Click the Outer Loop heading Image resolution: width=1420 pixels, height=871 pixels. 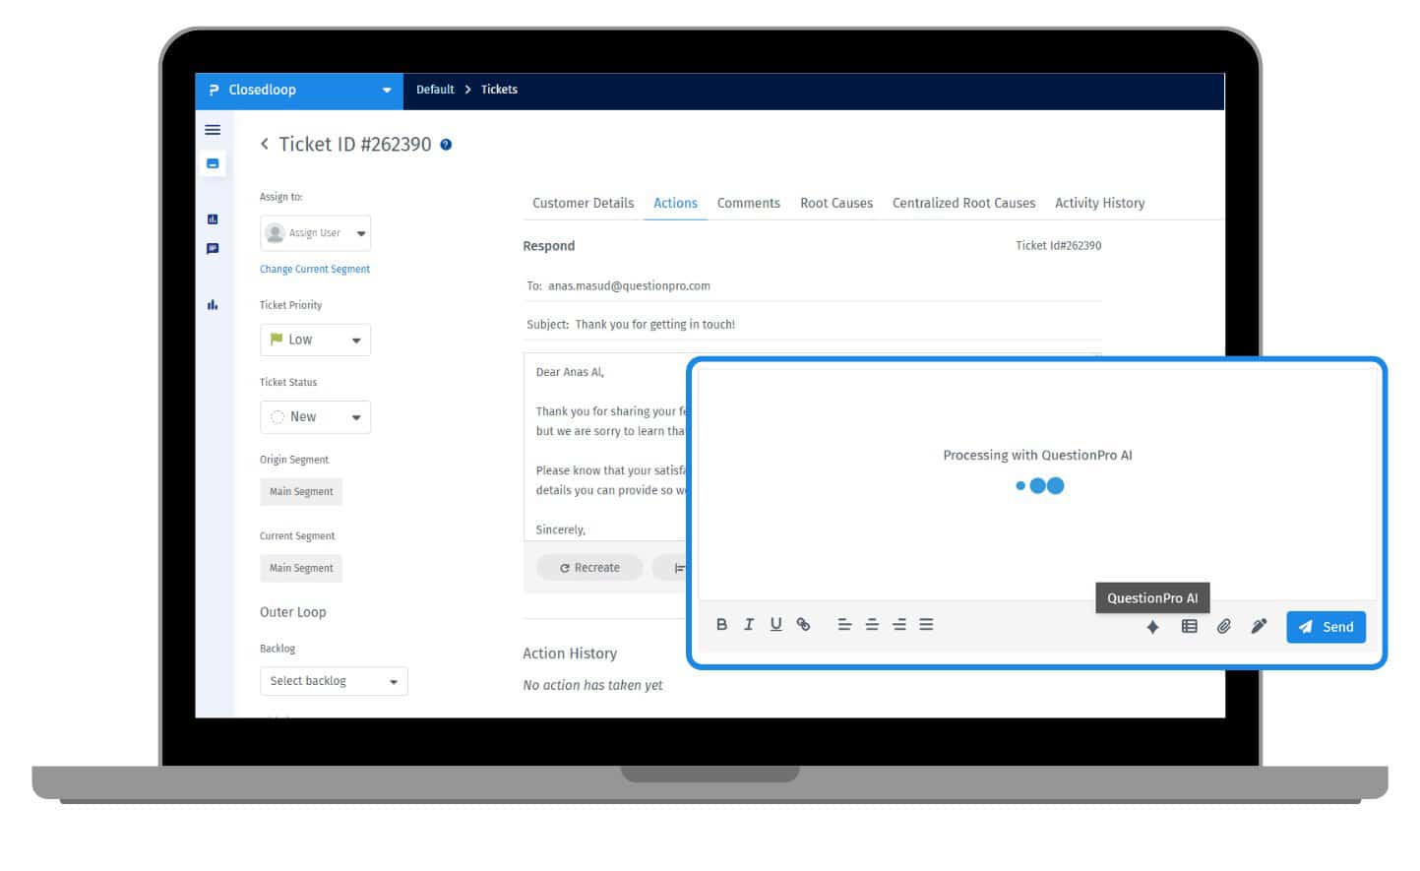292,612
